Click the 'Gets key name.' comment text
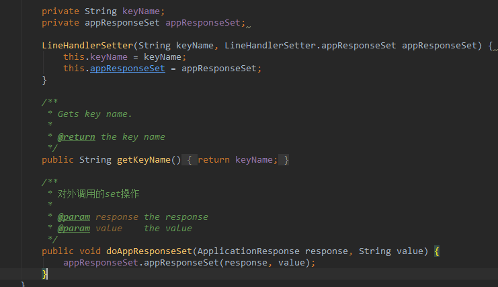The height and width of the screenshot is (287, 498). (x=95, y=114)
